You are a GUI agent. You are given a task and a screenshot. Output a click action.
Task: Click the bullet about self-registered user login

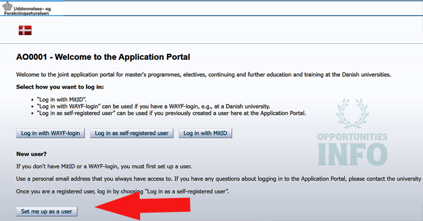(x=171, y=113)
